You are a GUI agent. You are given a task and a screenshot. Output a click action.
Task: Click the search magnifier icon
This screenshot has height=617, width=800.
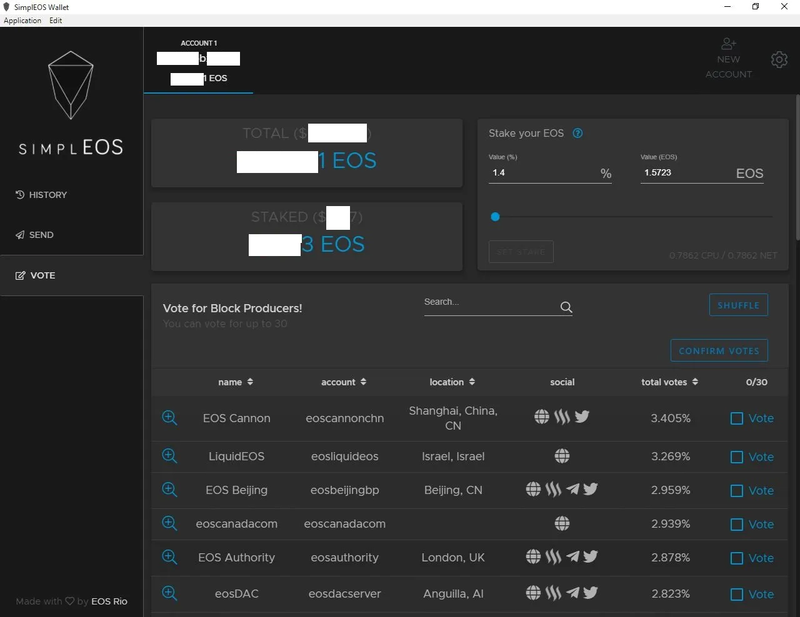coord(566,307)
